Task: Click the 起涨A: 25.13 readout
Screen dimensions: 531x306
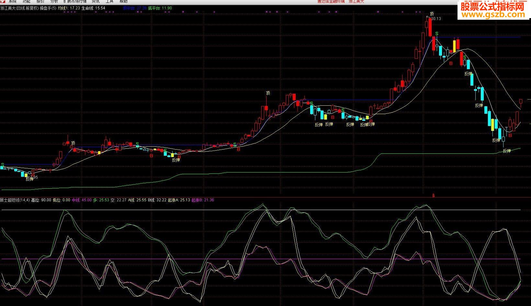Action: [179, 200]
